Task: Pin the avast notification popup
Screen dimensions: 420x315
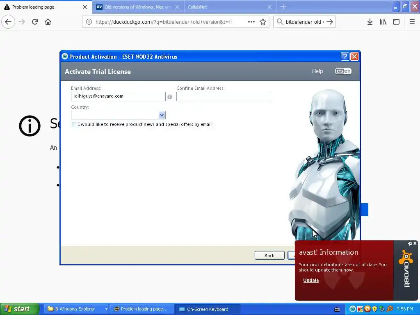Action: pos(410,244)
